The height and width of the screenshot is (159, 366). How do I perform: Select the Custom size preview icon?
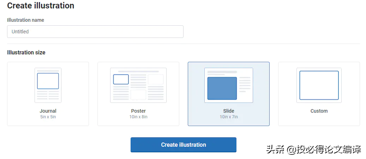click(x=319, y=85)
